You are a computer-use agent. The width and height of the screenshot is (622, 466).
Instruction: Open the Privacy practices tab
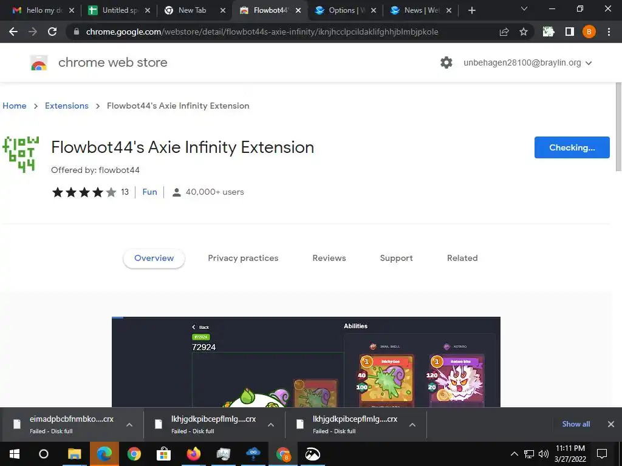243,258
